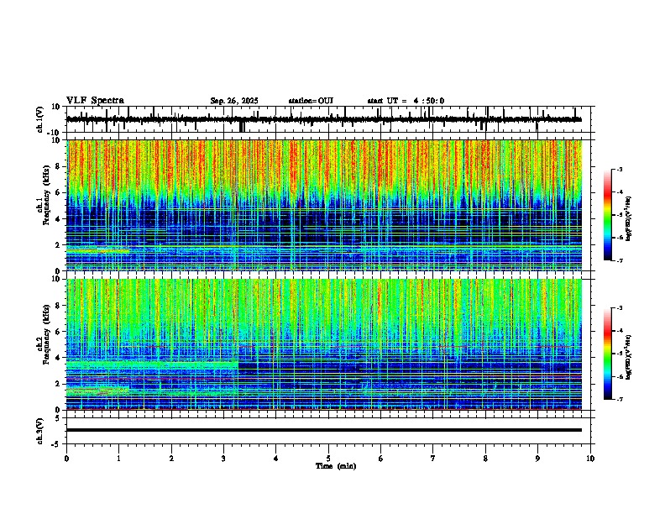Click the "ch.1(V)" waveform axis label
This screenshot has width=665, height=514.
40,119
